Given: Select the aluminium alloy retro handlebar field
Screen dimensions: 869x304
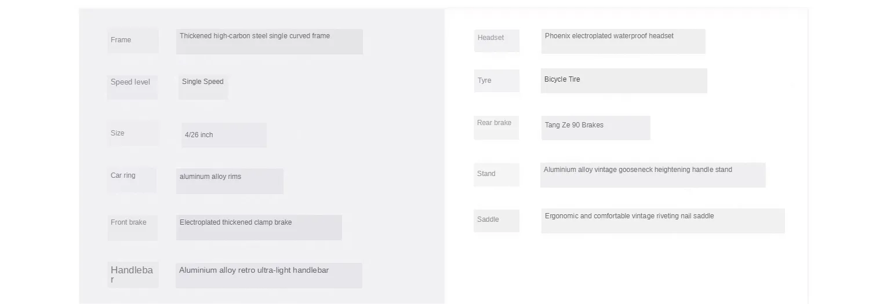Looking at the screenshot, I should (x=269, y=276).
